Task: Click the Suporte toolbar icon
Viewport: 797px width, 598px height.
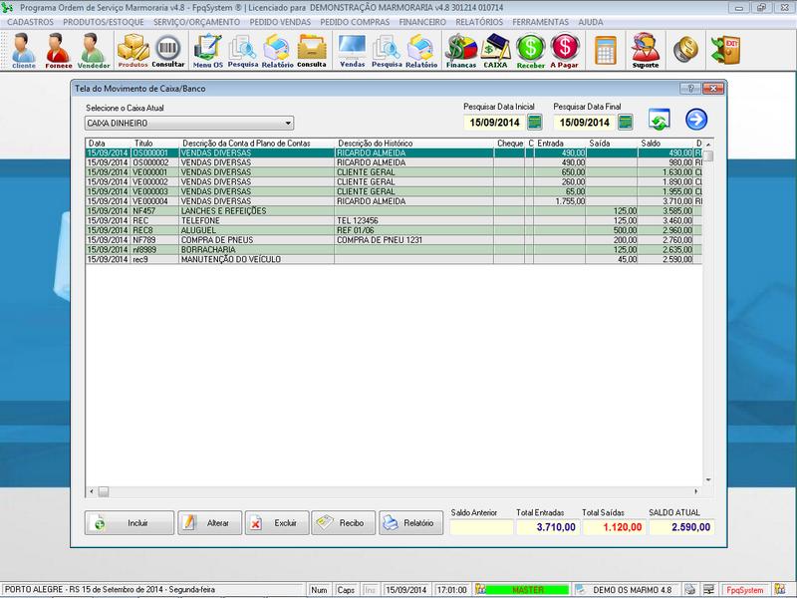Action: 645,50
